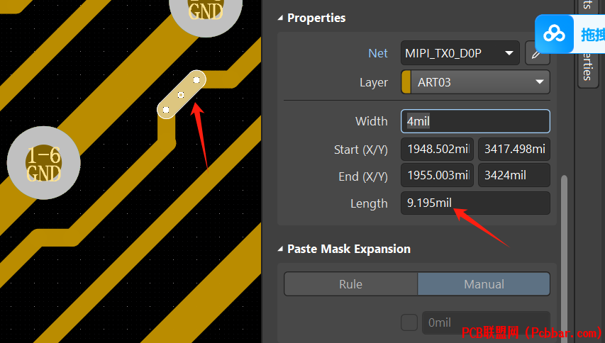Click the Width input field
Image resolution: width=605 pixels, height=343 pixels.
(475, 121)
